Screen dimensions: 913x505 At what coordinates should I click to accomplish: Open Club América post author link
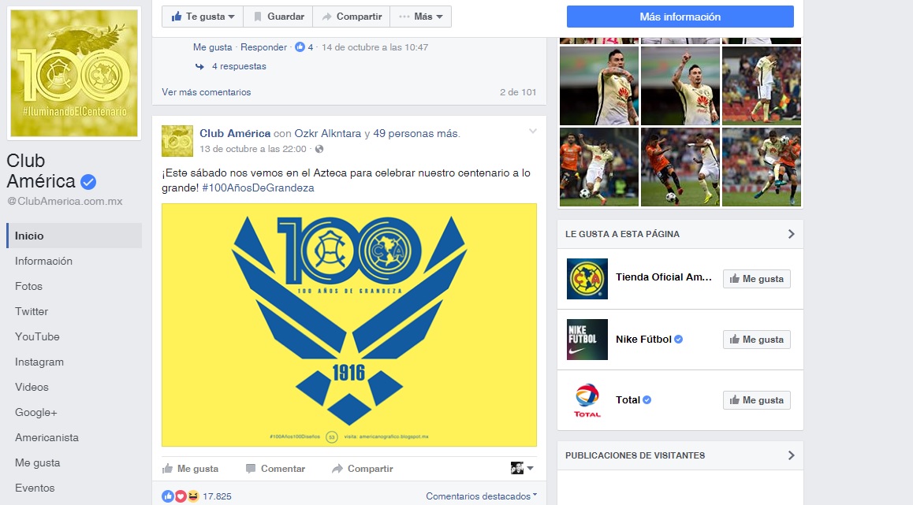pos(235,133)
